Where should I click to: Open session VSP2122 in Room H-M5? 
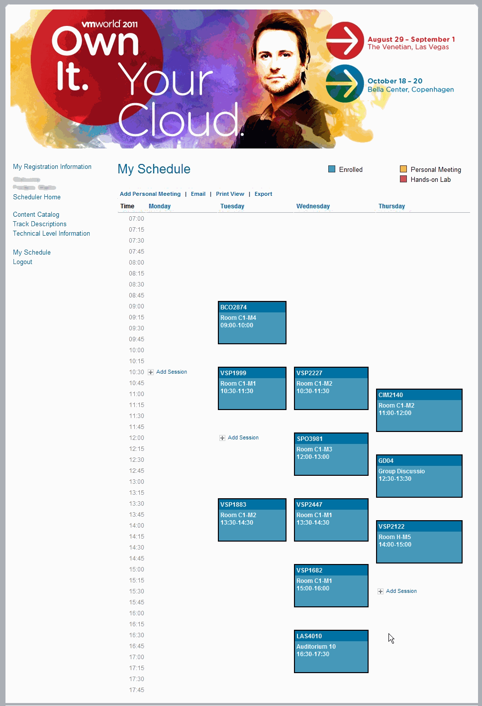[419, 542]
